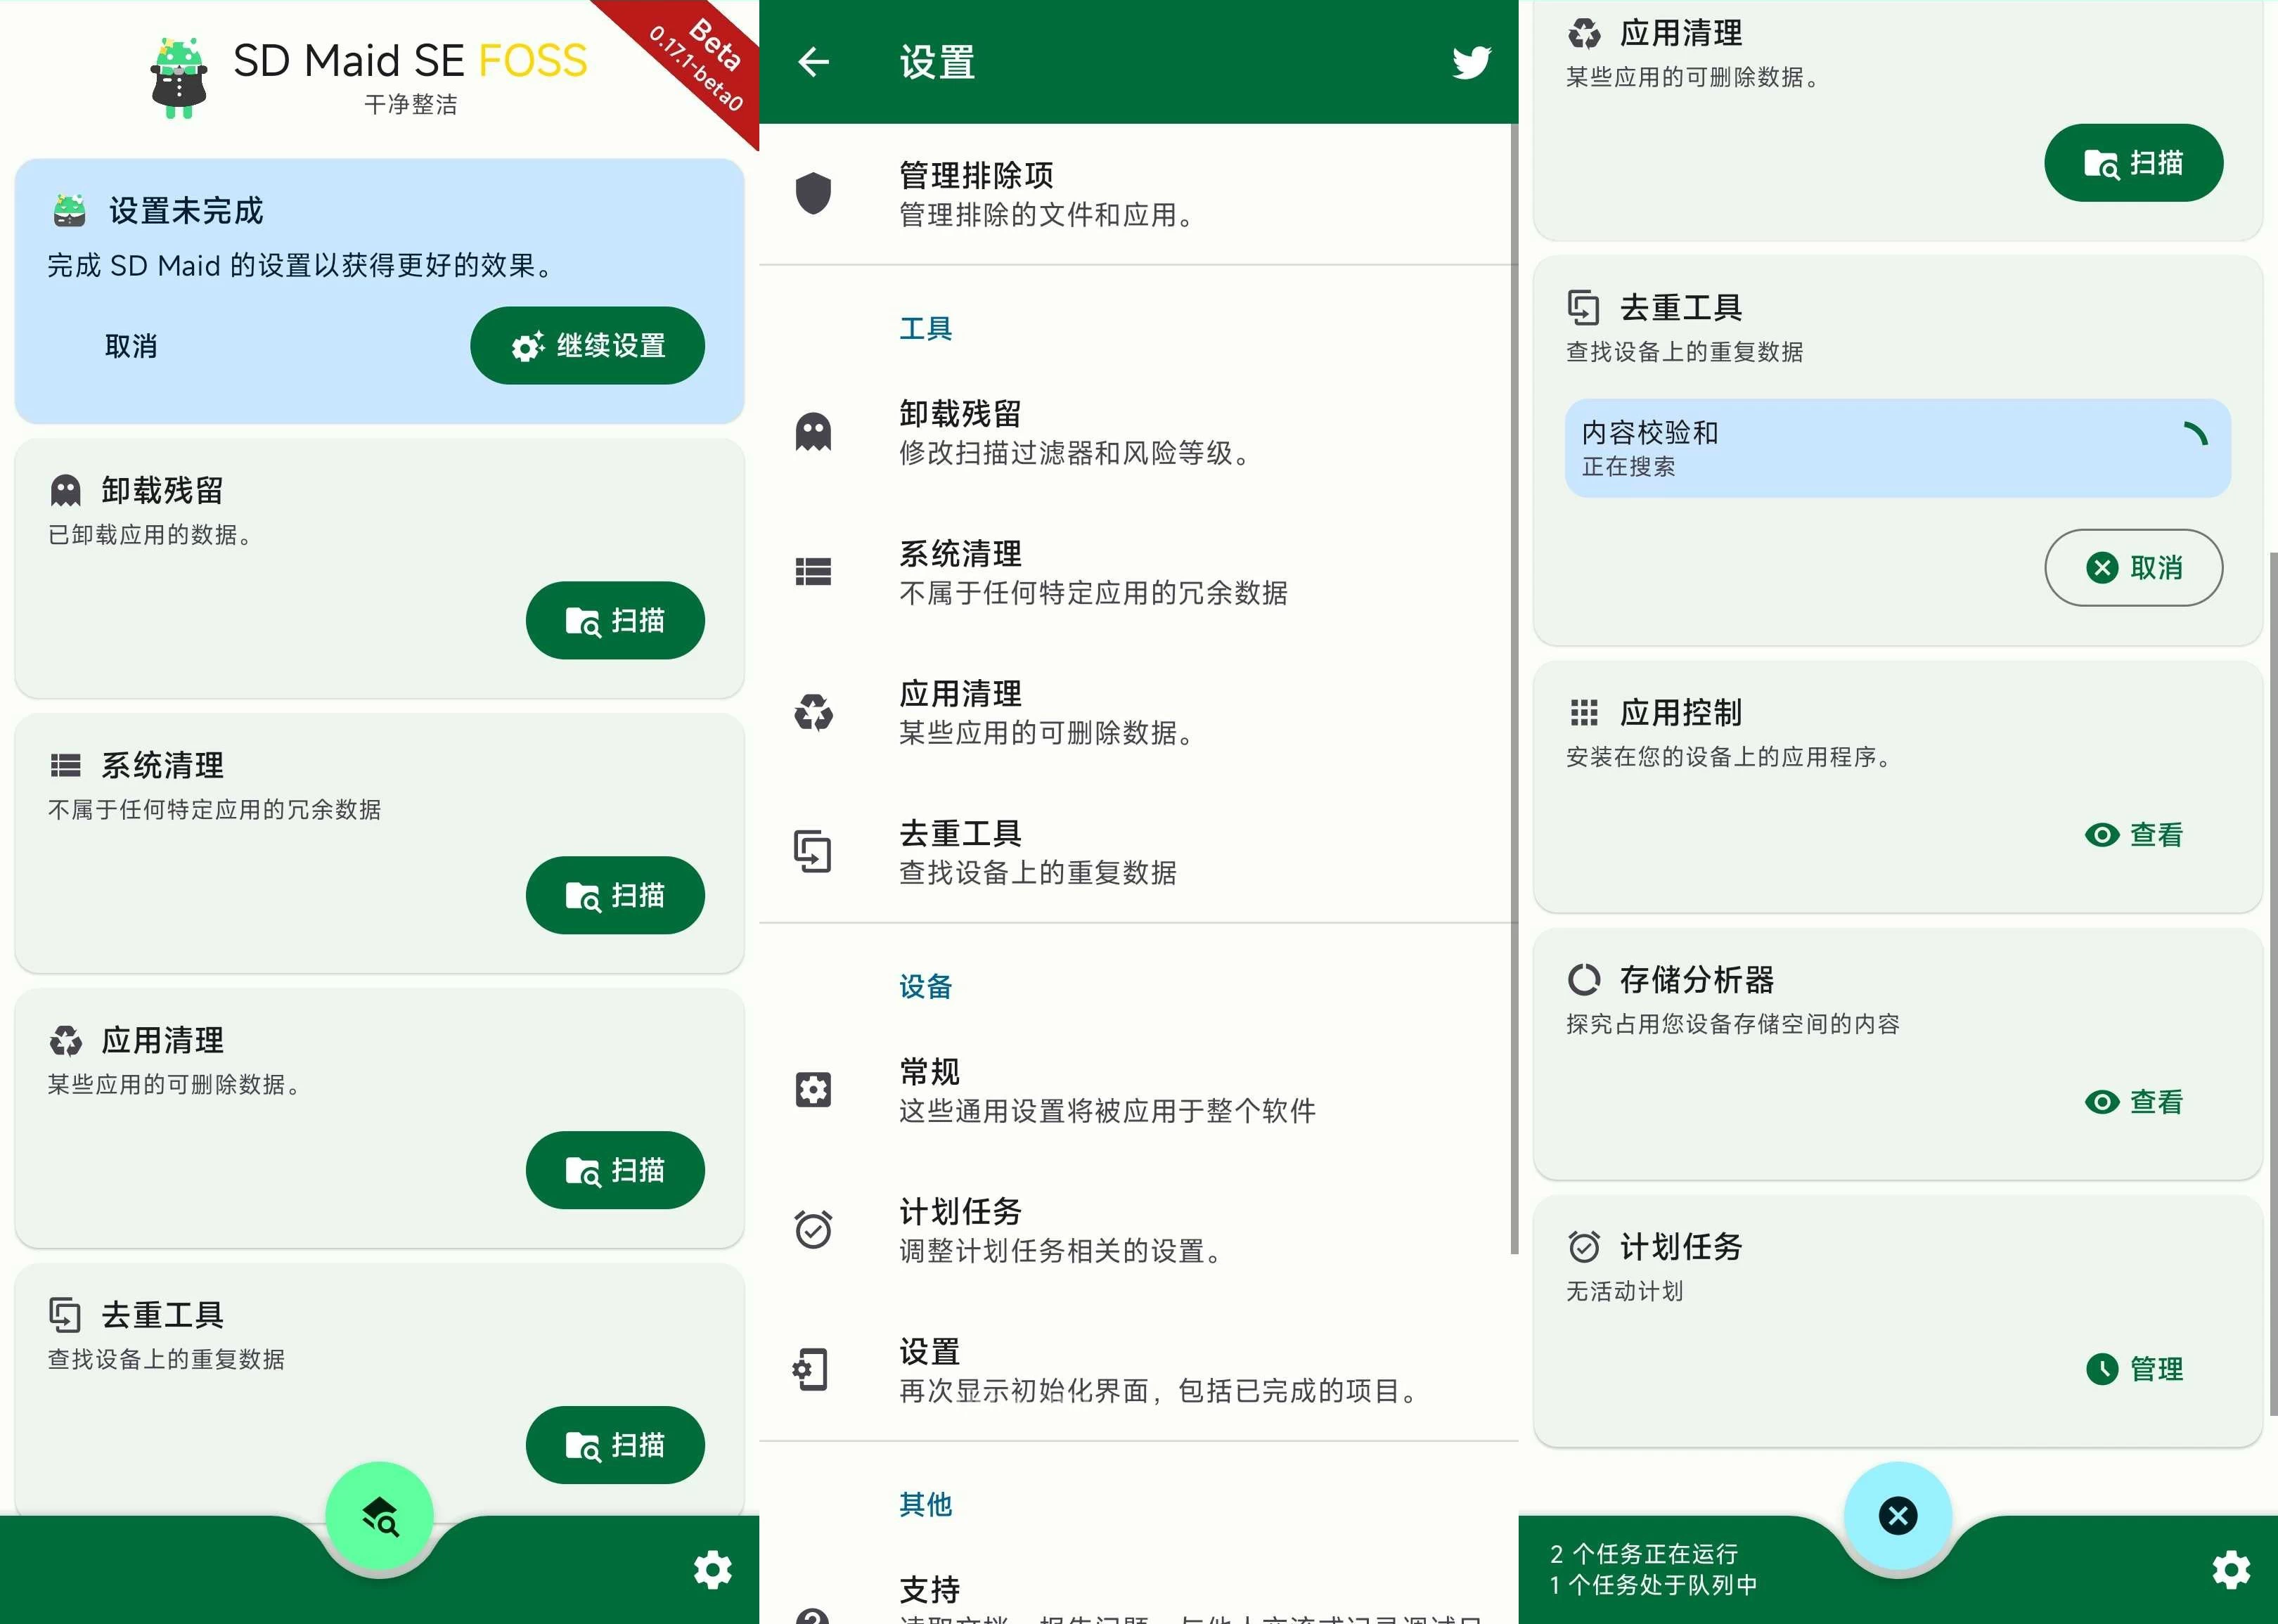Open settings via the right panel's bottom gear
2278x1624 pixels.
coord(2231,1570)
